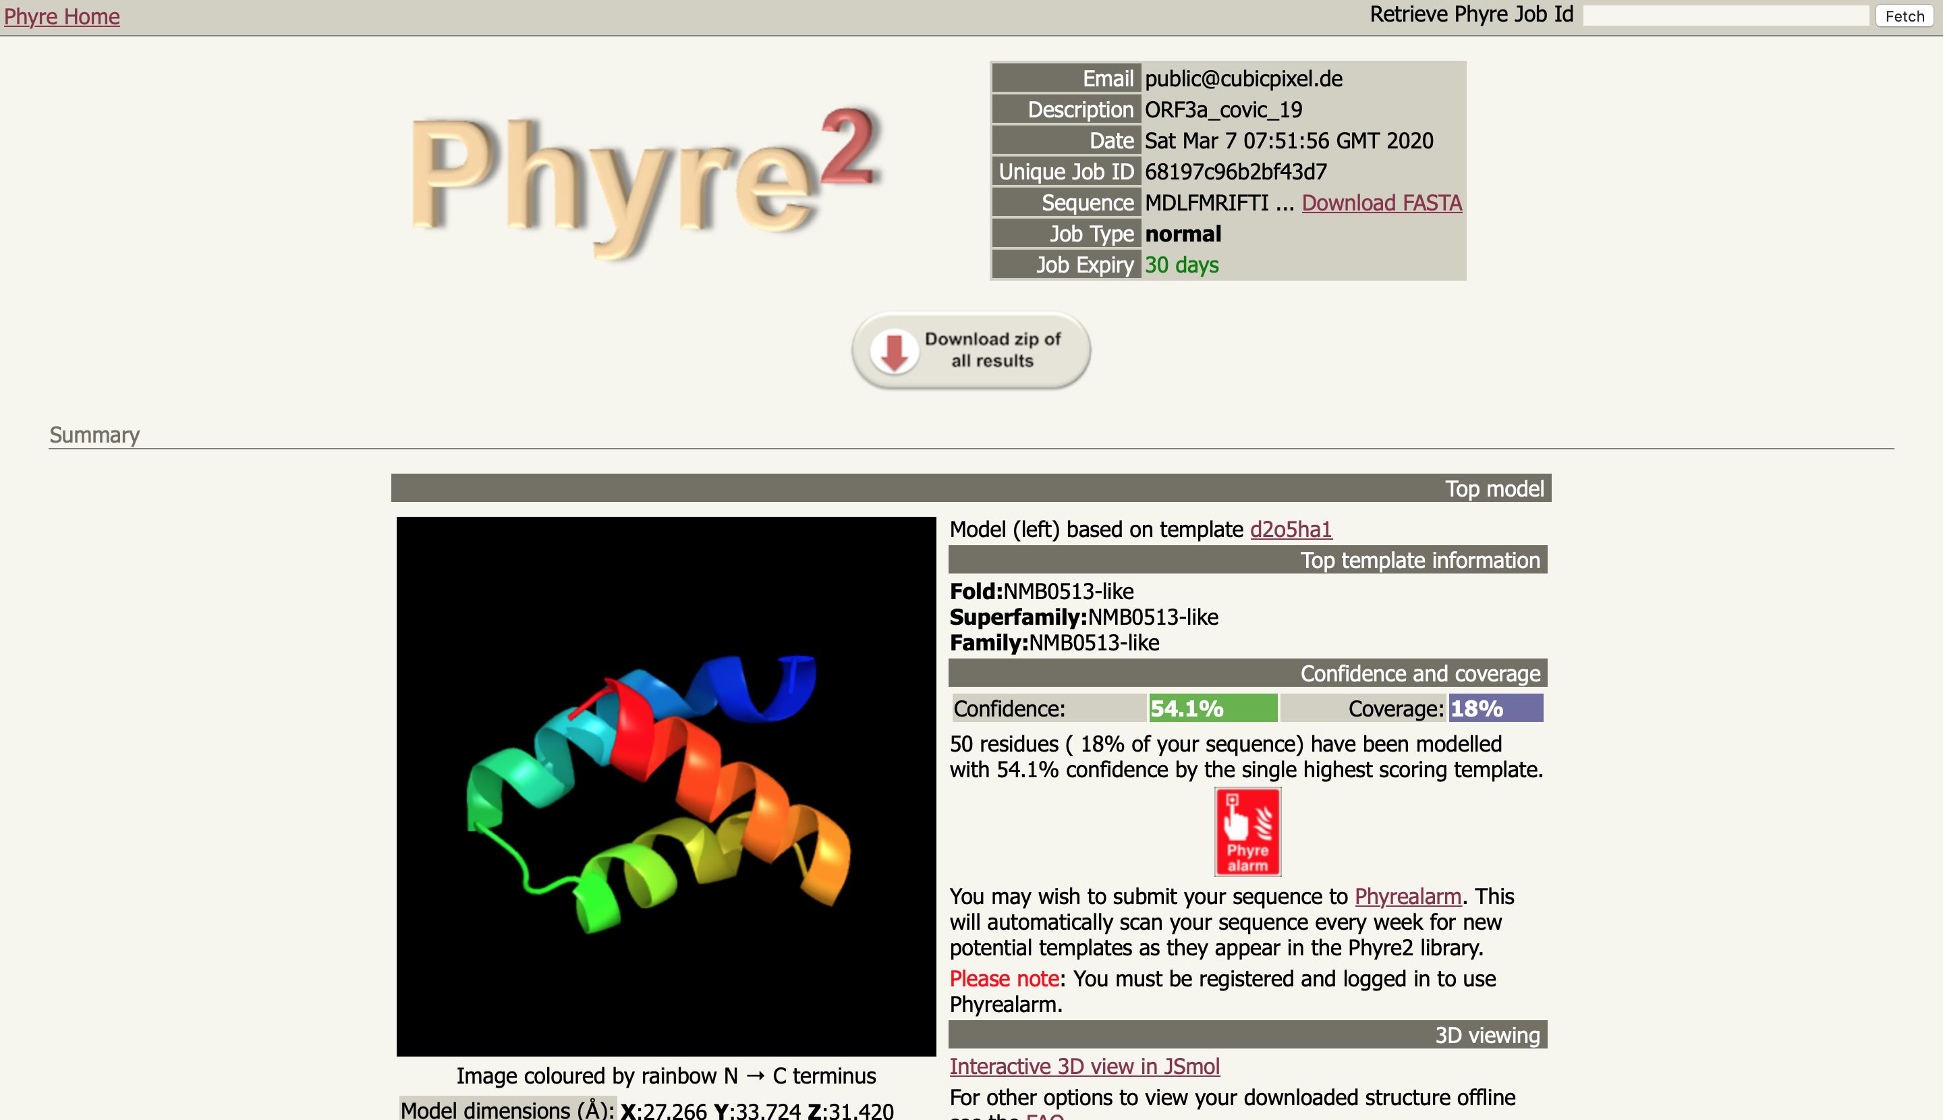This screenshot has width=1943, height=1120.
Task: Click the Phyrealarm text link
Action: [1407, 896]
